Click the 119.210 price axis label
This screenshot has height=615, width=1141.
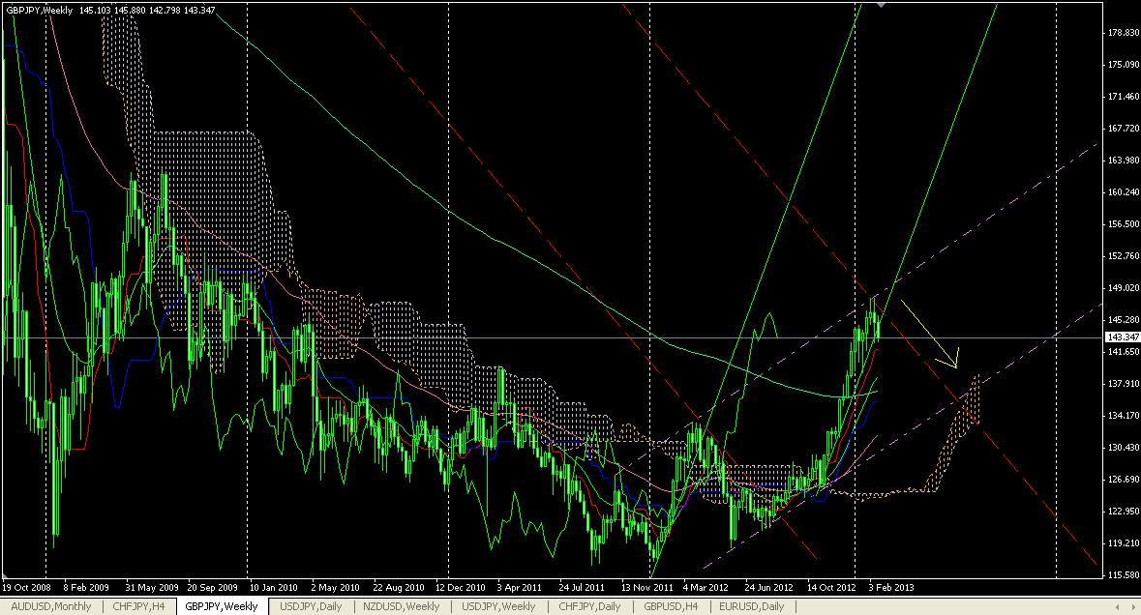click(1124, 542)
